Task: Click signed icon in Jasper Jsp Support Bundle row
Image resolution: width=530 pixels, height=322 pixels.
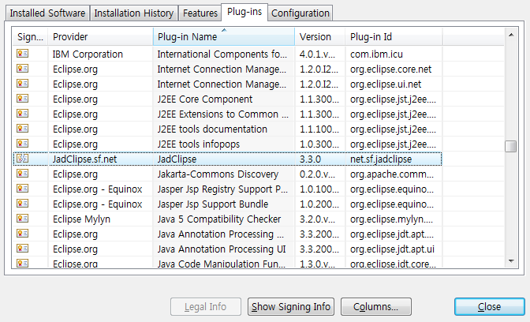Action: tap(22, 204)
